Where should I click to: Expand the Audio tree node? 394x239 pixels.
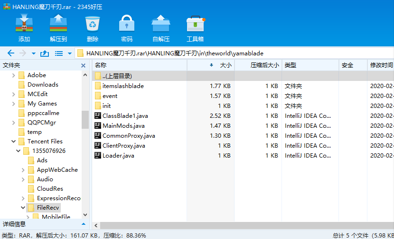[x=23, y=179]
